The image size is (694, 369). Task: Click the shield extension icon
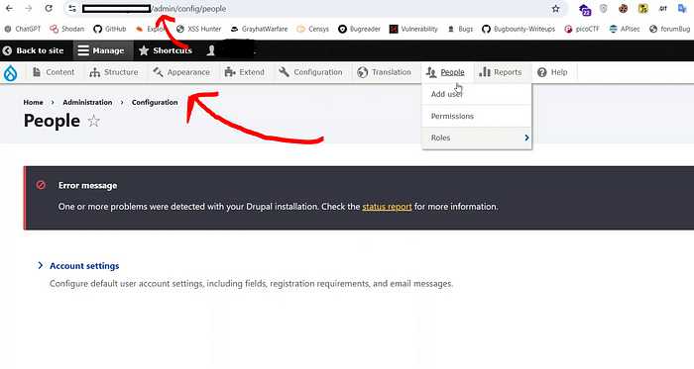(603, 8)
